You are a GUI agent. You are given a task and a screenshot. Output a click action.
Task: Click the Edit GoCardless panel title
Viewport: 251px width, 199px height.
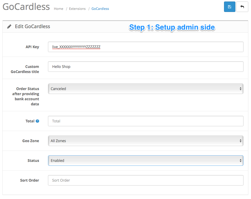32,27
